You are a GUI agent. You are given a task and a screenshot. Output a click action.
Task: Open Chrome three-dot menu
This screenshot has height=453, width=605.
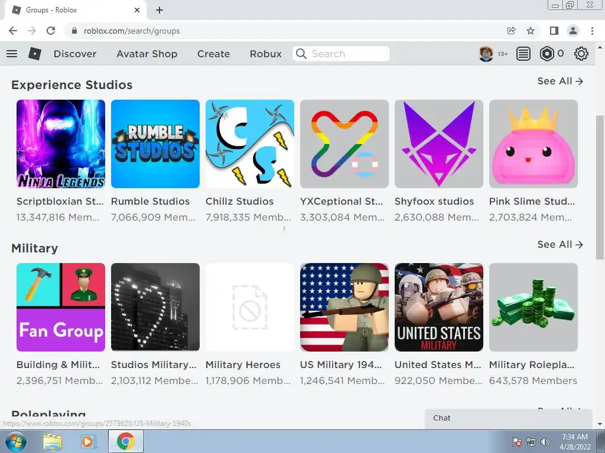tap(592, 31)
